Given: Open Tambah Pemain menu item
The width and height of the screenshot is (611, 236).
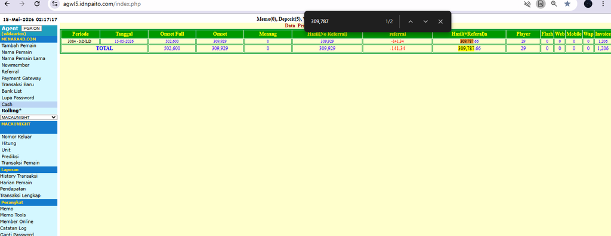Looking at the screenshot, I should [x=18, y=45].
